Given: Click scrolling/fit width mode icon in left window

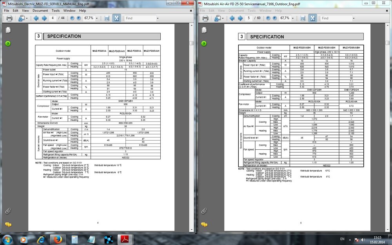Looking at the screenshot, I should [107, 18].
